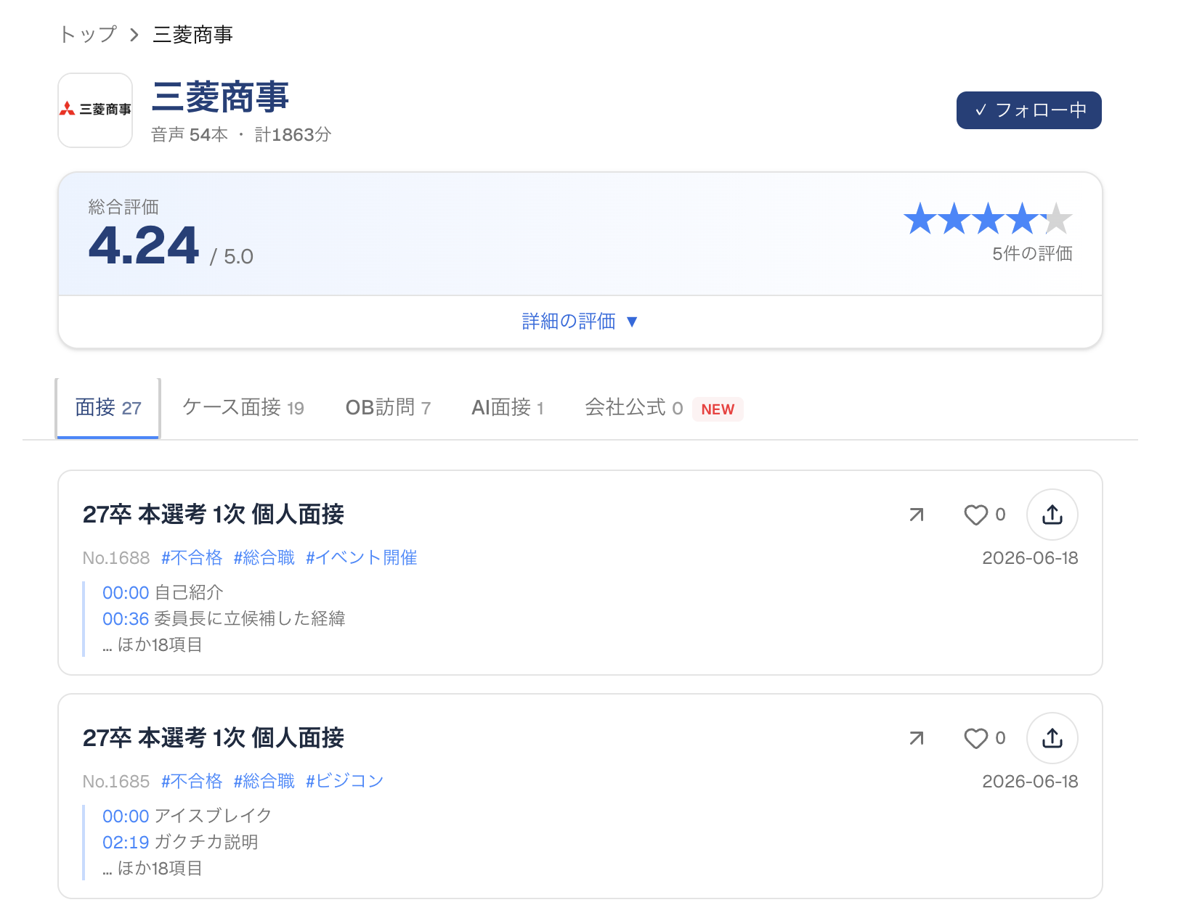Click the NEW badge beside 会社公式
The height and width of the screenshot is (913, 1181).
pos(718,409)
